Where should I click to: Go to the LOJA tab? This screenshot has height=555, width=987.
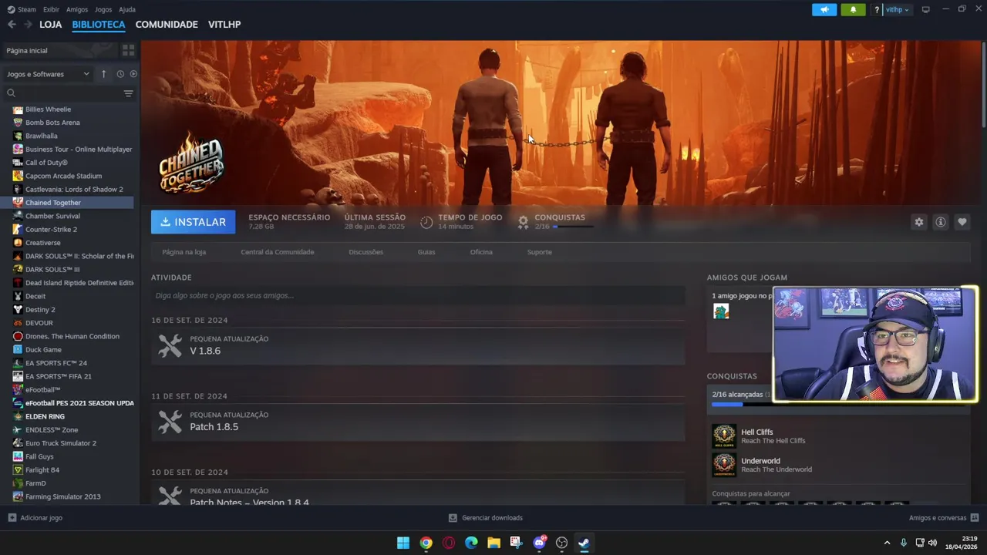pyautogui.click(x=50, y=25)
